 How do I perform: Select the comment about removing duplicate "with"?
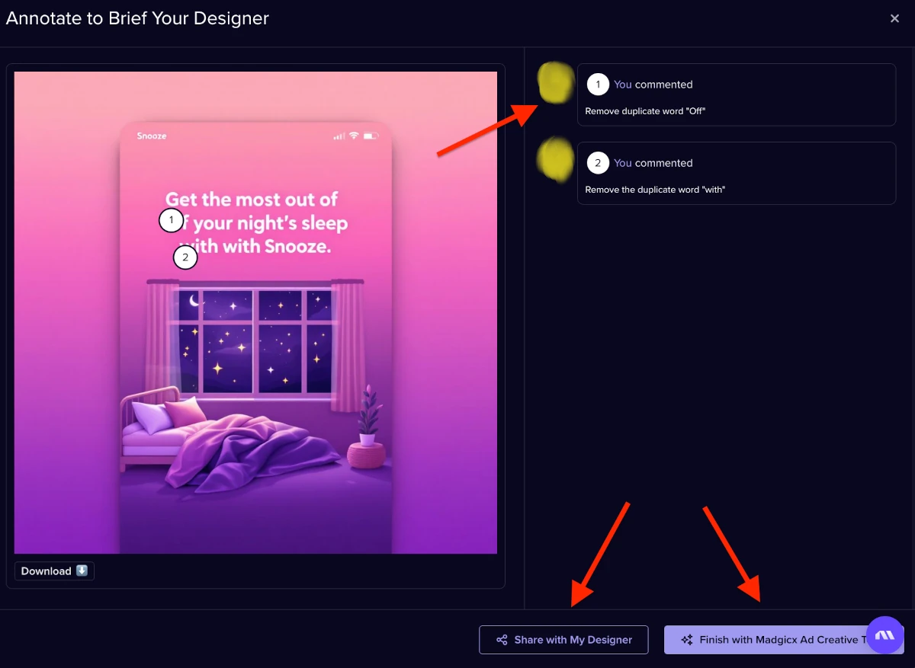coord(737,173)
